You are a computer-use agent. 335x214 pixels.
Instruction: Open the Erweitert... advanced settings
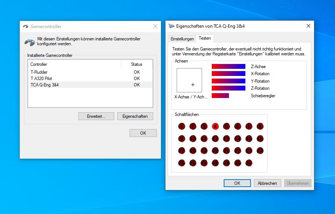[96, 116]
